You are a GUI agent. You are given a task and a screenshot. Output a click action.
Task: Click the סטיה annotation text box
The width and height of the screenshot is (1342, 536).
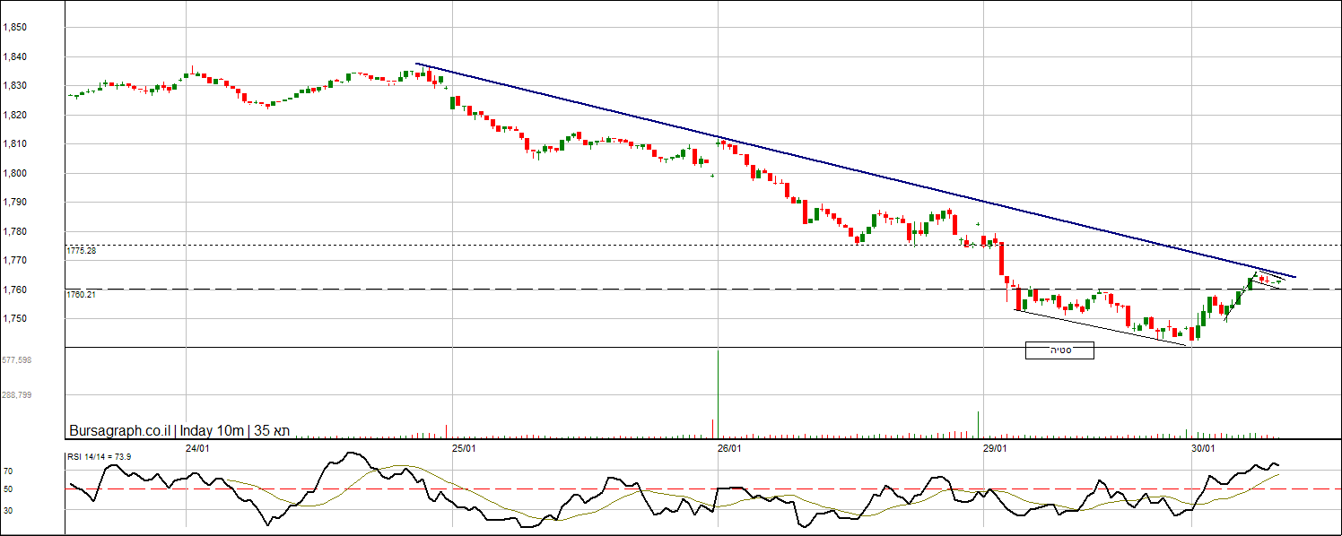pos(1059,350)
